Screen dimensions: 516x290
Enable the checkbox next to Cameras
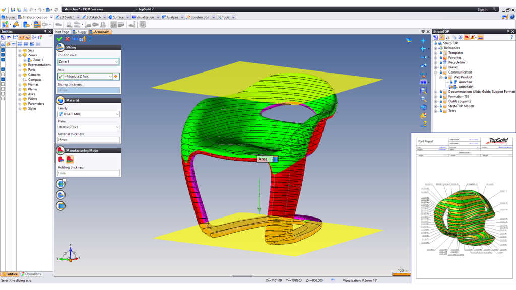tap(3, 75)
